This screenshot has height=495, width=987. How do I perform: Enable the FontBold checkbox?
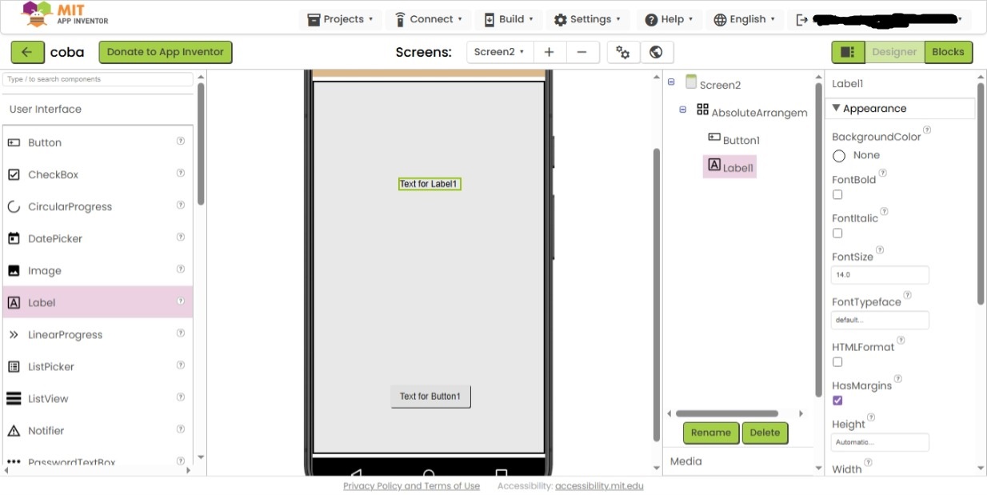click(x=837, y=194)
